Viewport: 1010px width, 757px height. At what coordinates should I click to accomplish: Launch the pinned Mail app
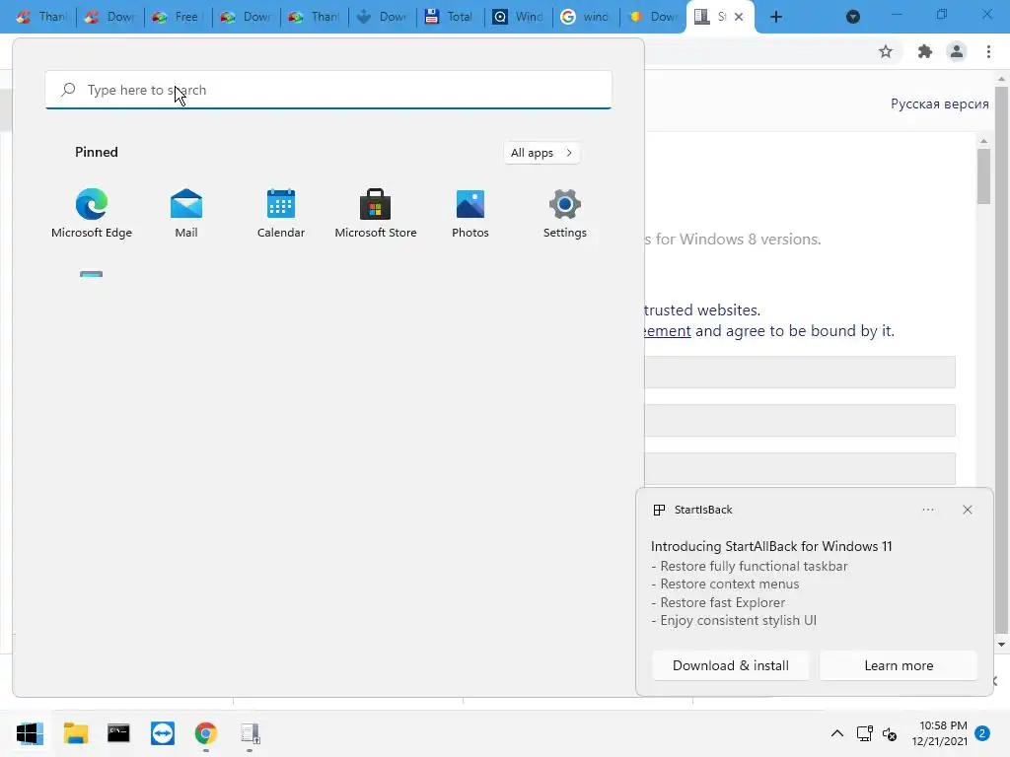(x=186, y=214)
